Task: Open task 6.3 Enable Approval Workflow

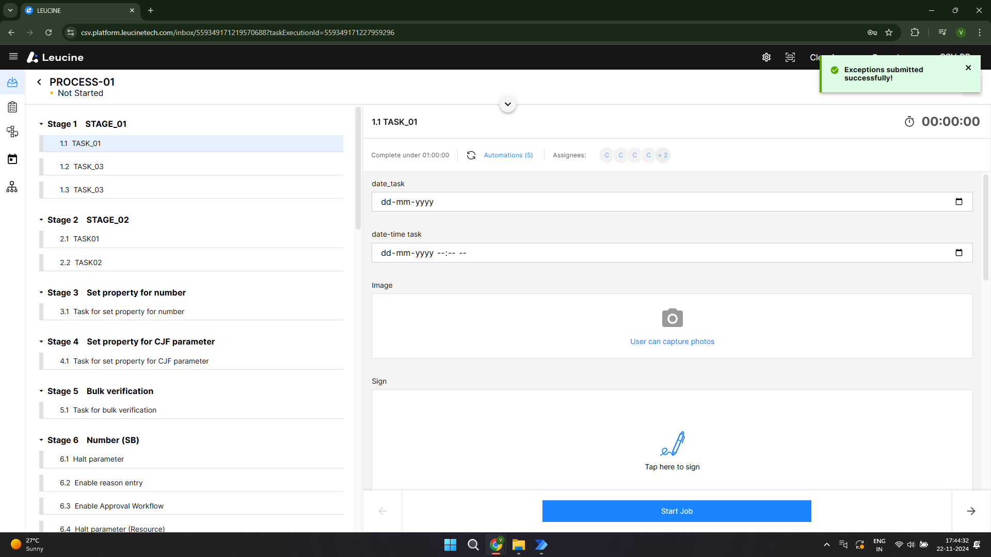Action: pos(191,506)
